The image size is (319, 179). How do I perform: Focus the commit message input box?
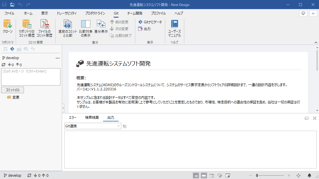(x=31, y=77)
